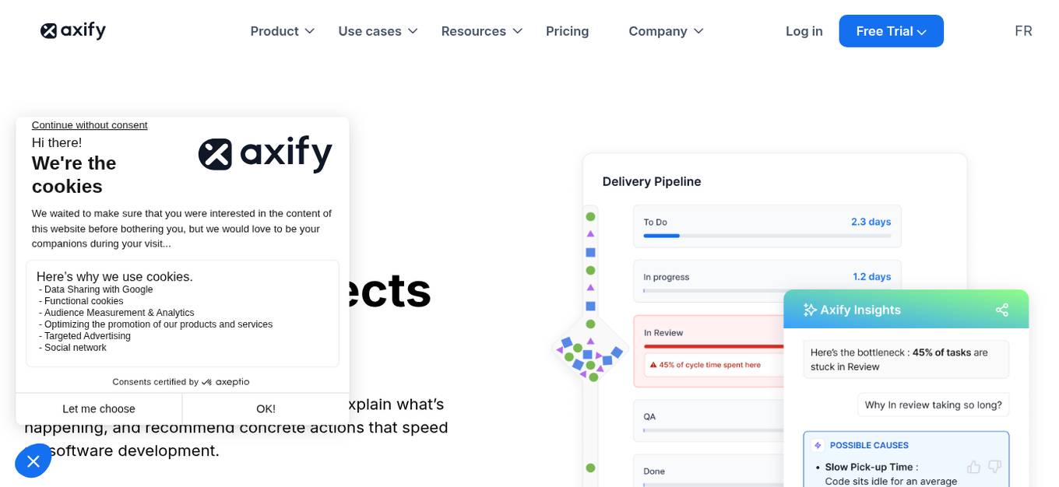
Task: Click the Continue without consent link
Action: coord(89,124)
